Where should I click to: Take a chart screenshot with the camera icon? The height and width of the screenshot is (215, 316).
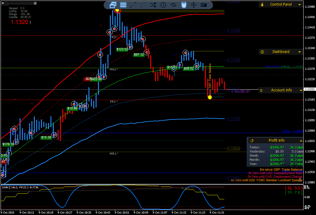pyautogui.click(x=204, y=5)
